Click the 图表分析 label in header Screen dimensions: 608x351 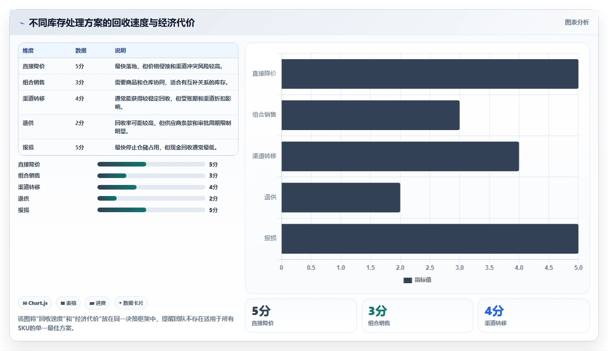click(577, 22)
